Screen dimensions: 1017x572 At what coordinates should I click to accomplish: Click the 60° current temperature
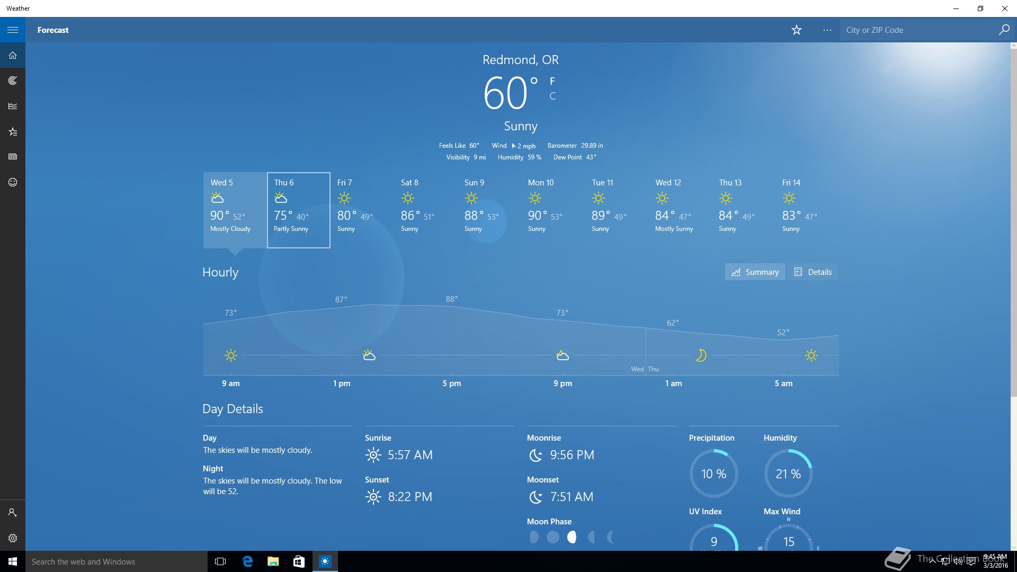coord(510,93)
